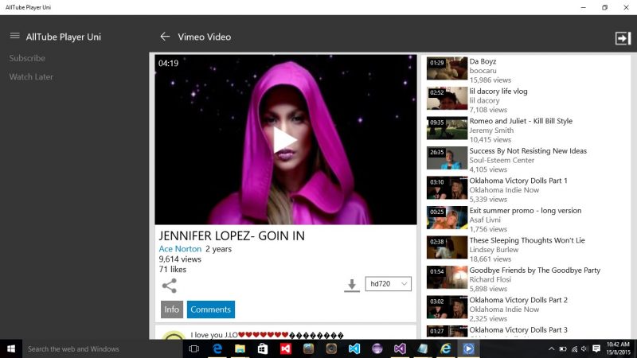Open Goodbye Friends by The Goodbye Party

tap(534, 270)
